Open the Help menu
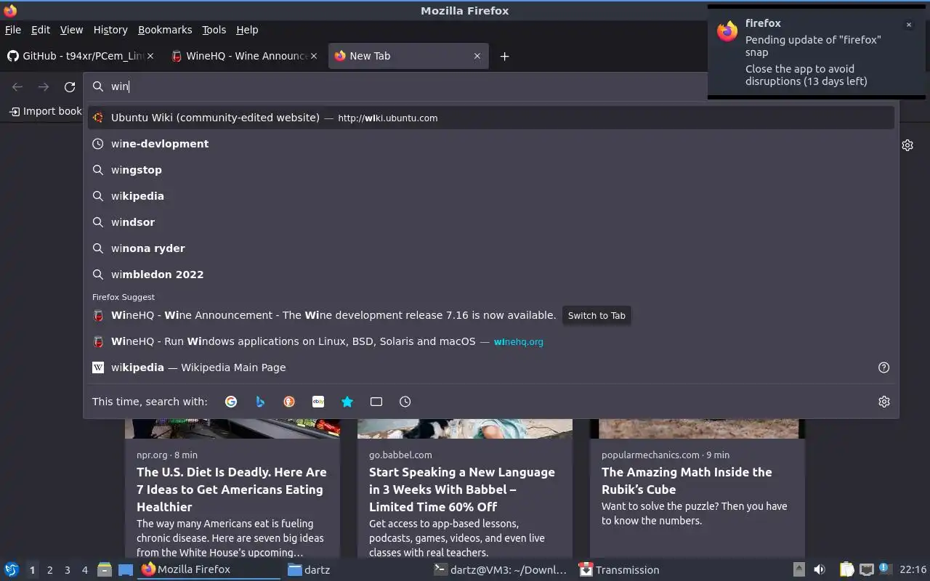 coord(247,30)
